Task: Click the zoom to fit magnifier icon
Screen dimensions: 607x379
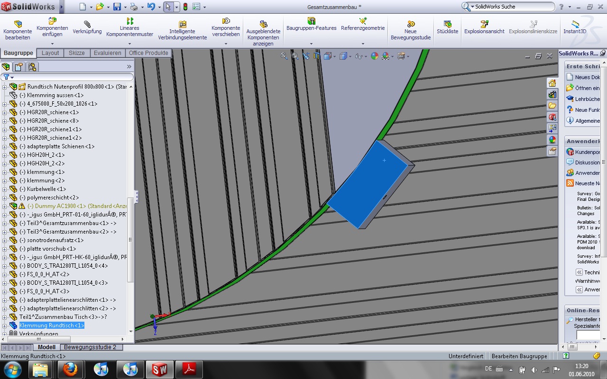Action: [284, 56]
